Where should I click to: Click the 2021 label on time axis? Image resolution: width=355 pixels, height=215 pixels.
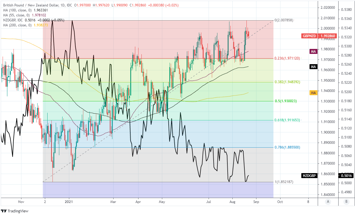tap(69, 202)
